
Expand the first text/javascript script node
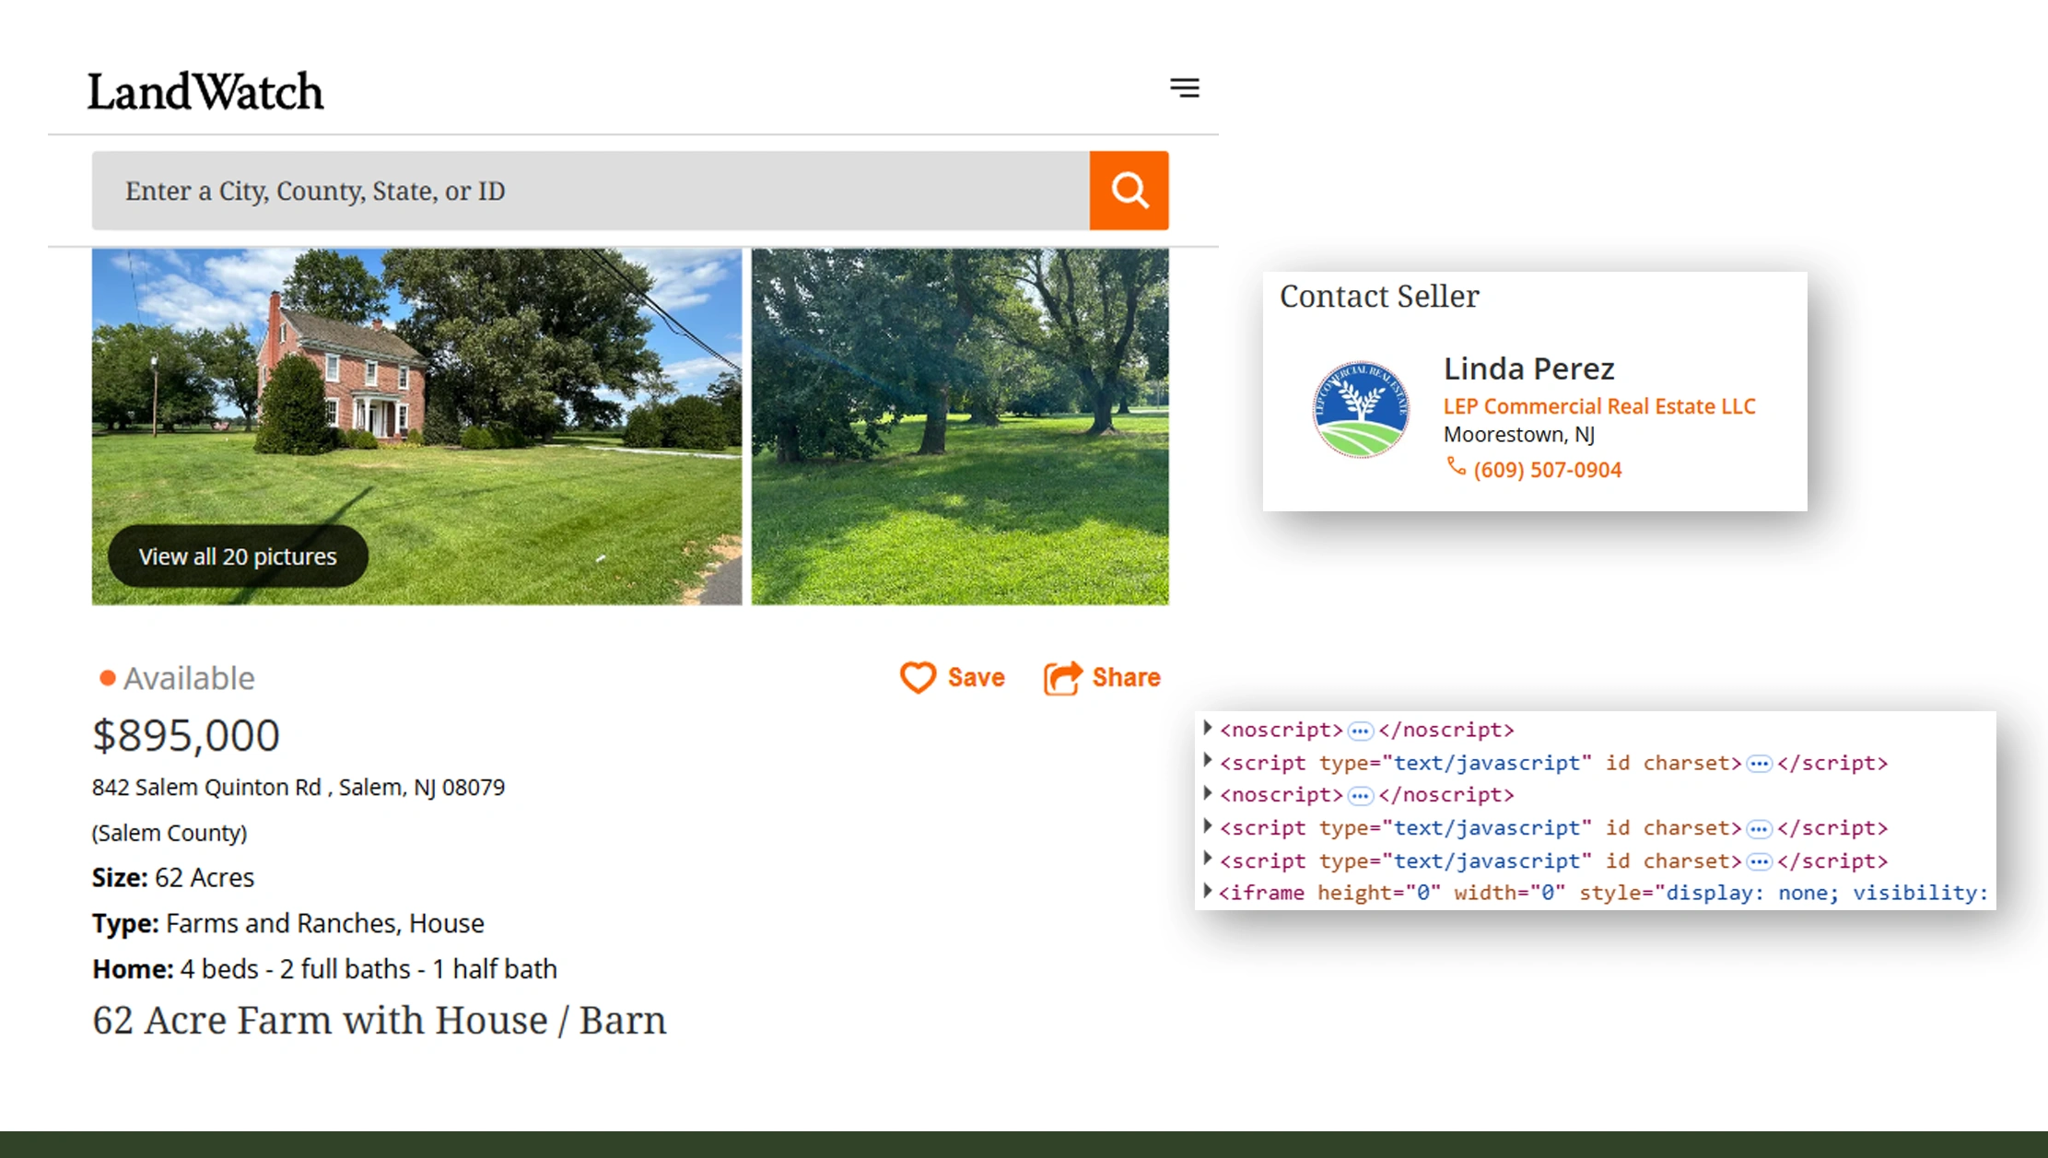point(1208,762)
